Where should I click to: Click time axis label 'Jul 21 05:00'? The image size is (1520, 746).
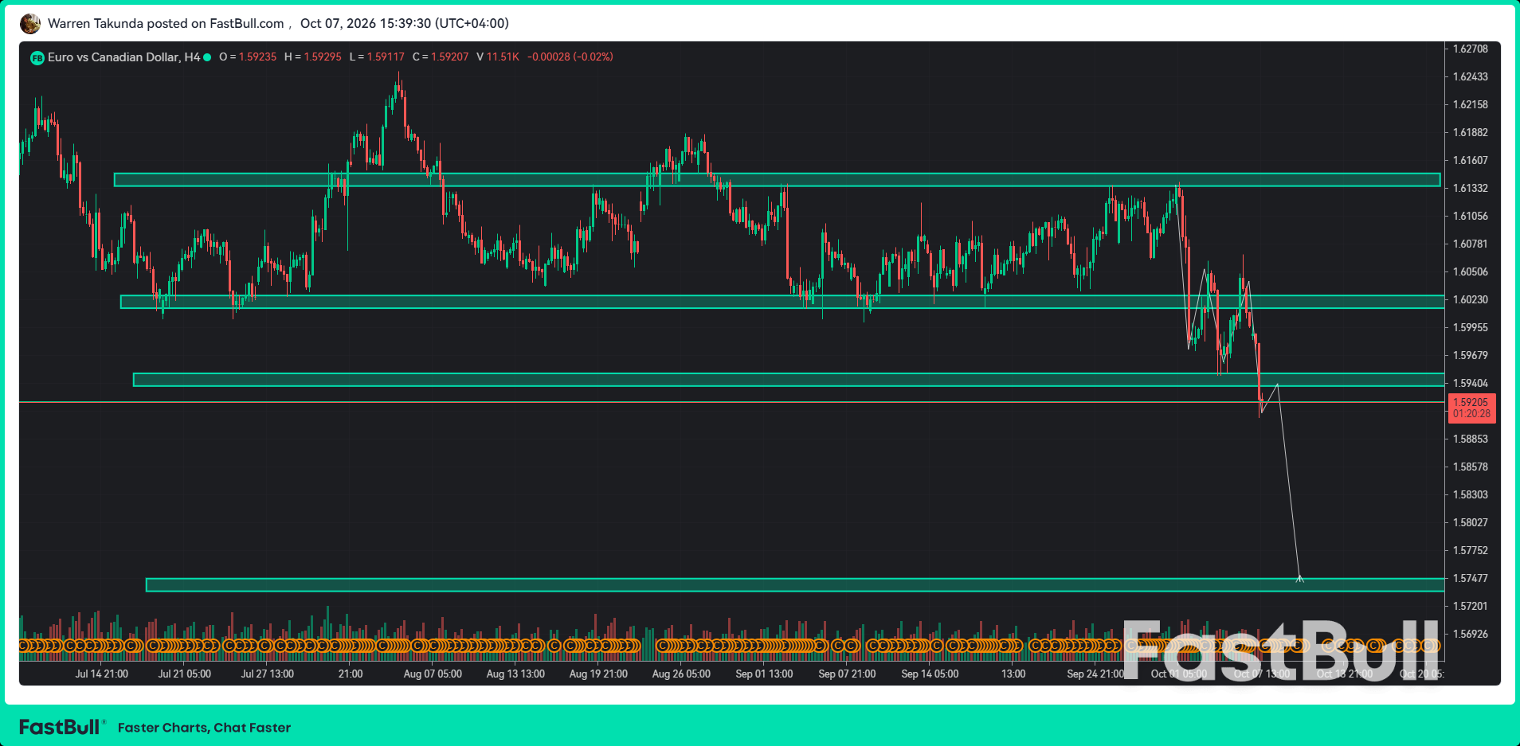(185, 674)
